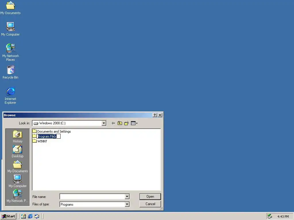This screenshot has height=220, width=294.
Task: Open My Documents desktop icon
Action: click(11, 8)
